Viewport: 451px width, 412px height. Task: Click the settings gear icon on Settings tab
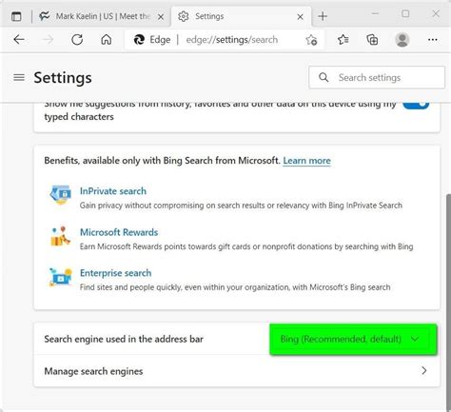click(184, 16)
